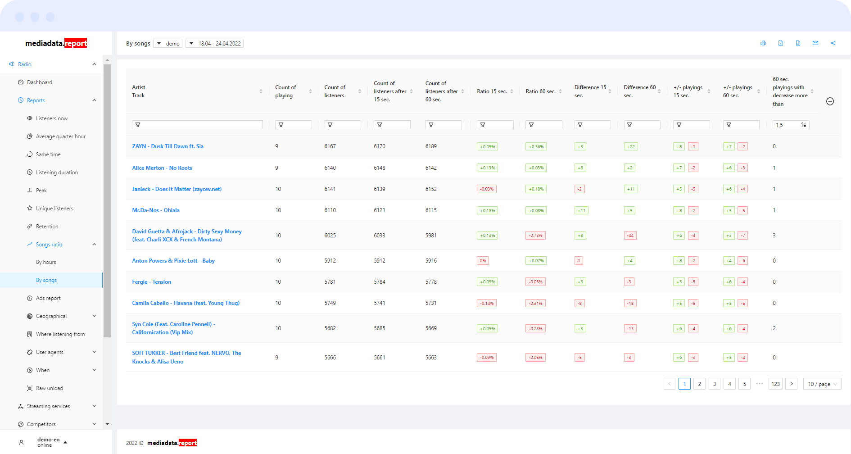The width and height of the screenshot is (851, 454).
Task: Export the report as PDF
Action: [x=781, y=43]
